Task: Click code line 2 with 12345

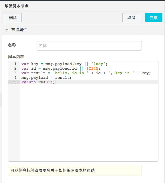Action: tap(61, 69)
